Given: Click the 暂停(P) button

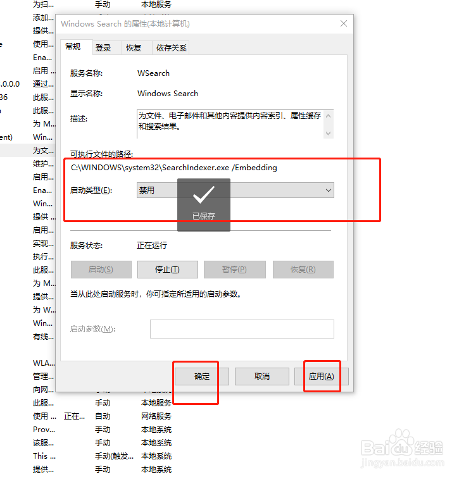Looking at the screenshot, I should pos(234,270).
